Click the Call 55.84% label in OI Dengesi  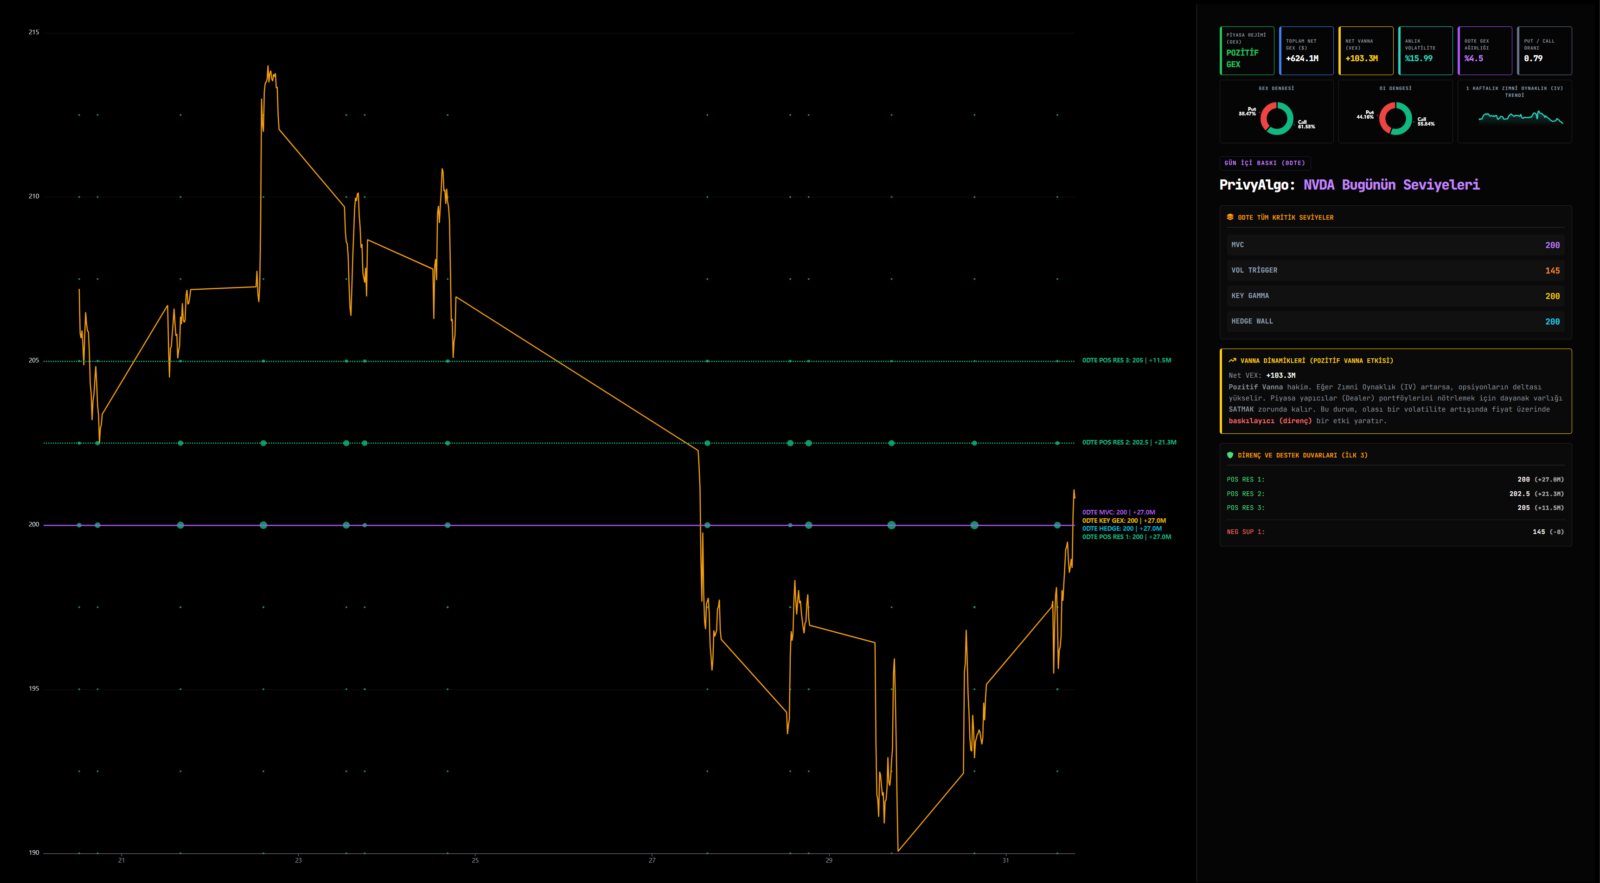[x=1426, y=121]
